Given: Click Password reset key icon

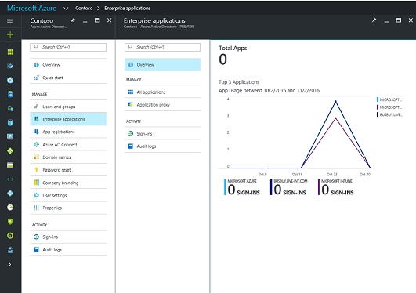Looking at the screenshot, I should (36, 170).
